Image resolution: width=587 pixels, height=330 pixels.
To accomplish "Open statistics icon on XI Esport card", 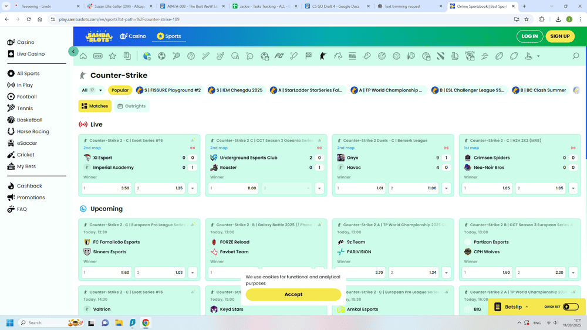I will pos(193,141).
